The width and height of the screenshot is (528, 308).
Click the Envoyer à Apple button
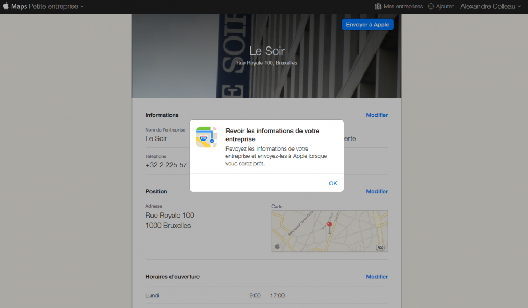[367, 25]
